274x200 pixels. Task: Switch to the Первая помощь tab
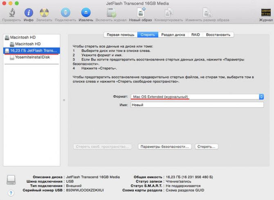tap(121, 35)
